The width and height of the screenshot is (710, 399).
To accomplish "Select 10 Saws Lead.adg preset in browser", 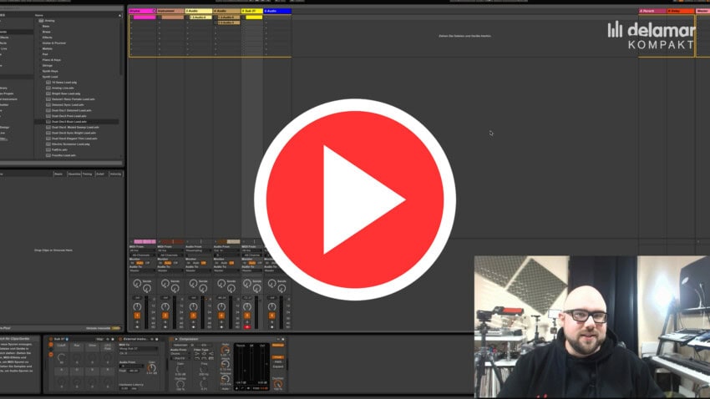I will tap(64, 83).
